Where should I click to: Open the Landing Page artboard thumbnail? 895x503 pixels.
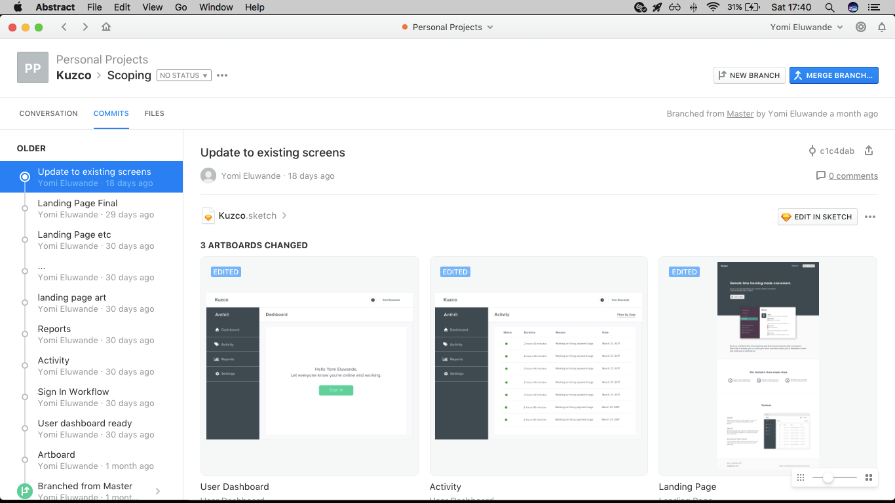click(x=768, y=366)
